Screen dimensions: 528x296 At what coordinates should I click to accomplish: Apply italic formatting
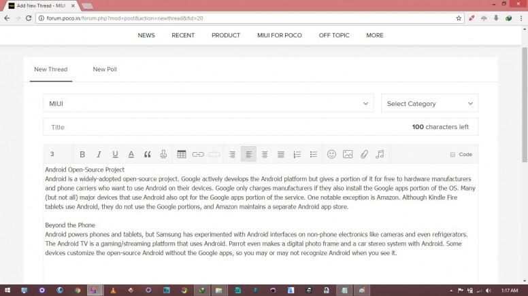coord(99,154)
